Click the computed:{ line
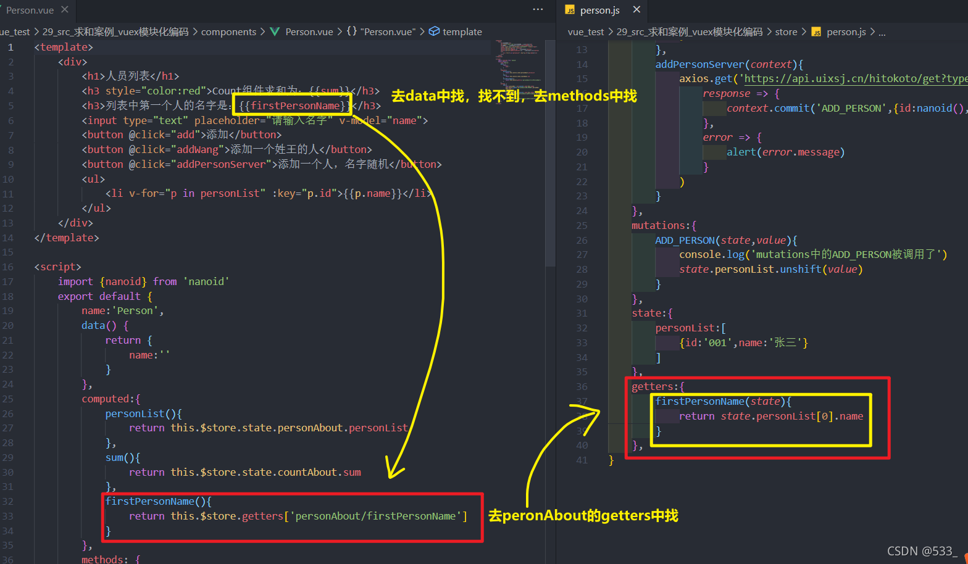This screenshot has height=564, width=968. 111,399
